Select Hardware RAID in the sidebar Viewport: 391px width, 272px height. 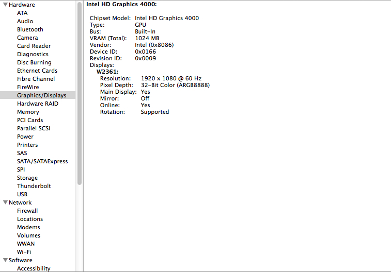click(x=38, y=104)
